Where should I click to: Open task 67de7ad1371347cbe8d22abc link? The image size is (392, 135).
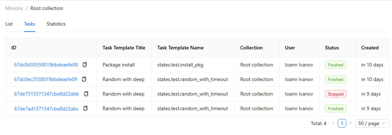pyautogui.click(x=46, y=108)
